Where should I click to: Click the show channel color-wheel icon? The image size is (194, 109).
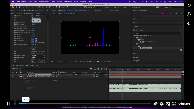(87, 62)
